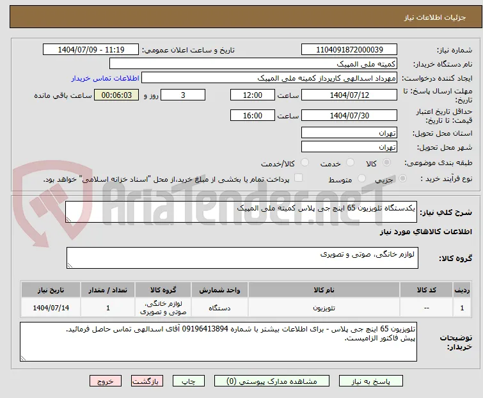Click the remaining time countdown 00:06:03

[116, 95]
